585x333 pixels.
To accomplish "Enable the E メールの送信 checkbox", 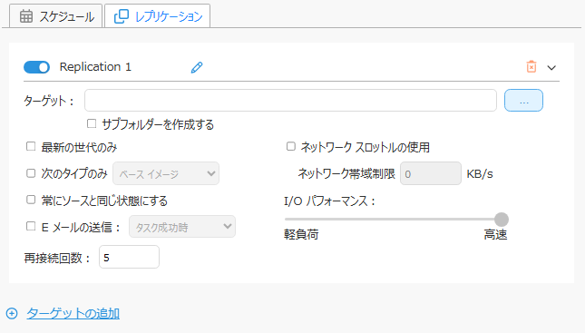I will tap(31, 226).
